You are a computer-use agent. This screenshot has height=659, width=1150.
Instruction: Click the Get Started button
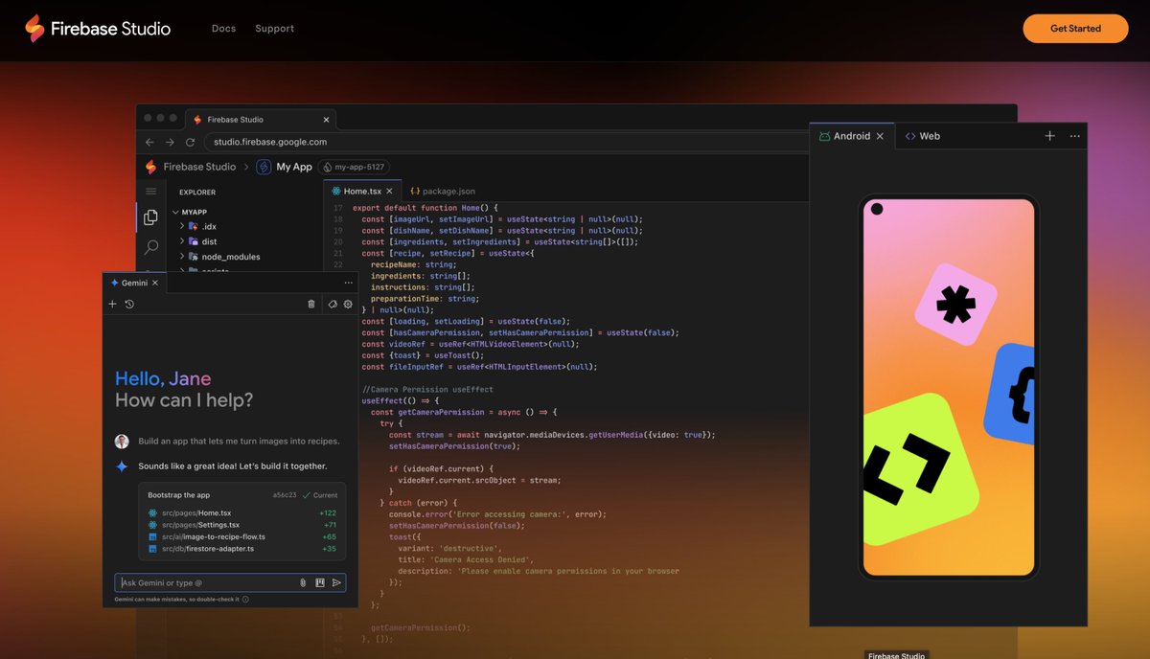click(x=1075, y=29)
